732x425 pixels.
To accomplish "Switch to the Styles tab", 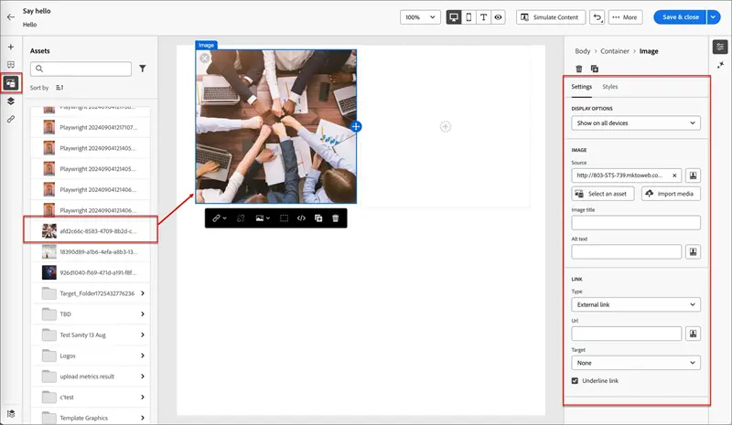I will 609,87.
